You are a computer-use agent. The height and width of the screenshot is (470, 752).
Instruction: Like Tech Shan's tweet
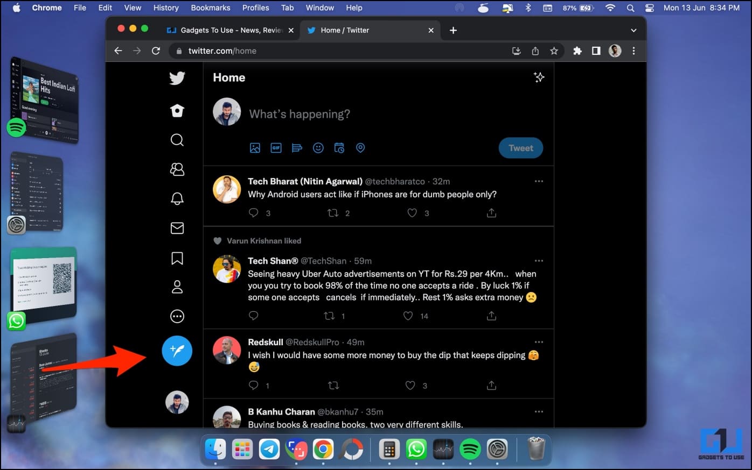408,316
